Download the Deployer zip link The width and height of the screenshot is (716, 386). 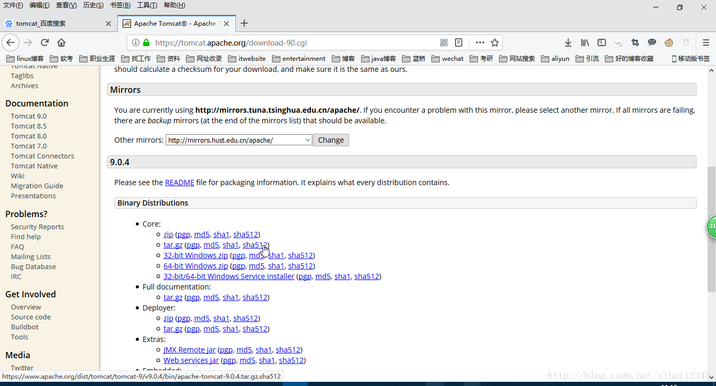click(x=168, y=318)
